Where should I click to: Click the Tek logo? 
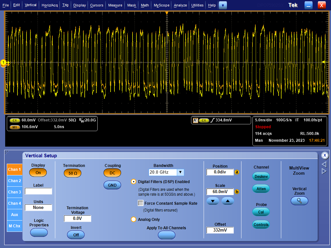point(293,5)
